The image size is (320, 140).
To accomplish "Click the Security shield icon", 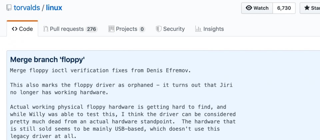I will (159, 29).
